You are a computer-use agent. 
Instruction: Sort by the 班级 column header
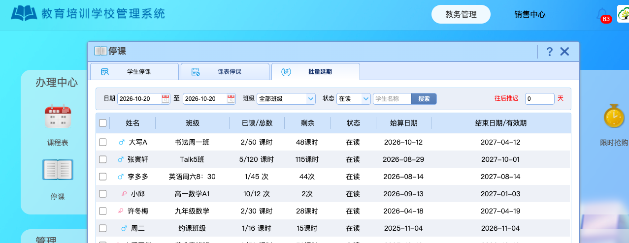tap(193, 123)
